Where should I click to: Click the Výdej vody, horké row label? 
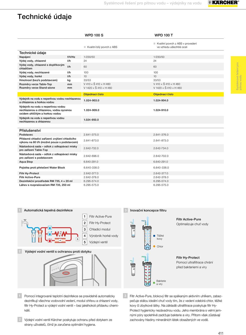(30, 76)
